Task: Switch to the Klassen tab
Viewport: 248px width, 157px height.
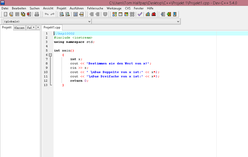Action: 20,28
